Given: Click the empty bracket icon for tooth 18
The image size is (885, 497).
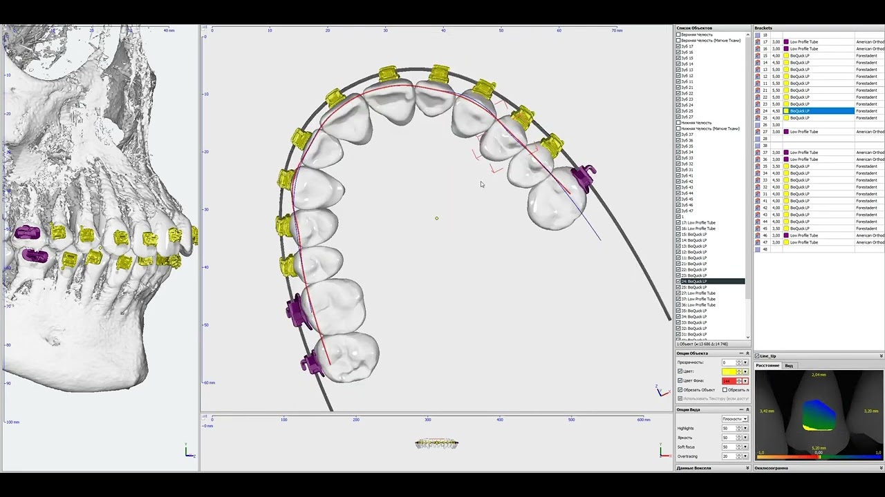Looking at the screenshot, I should (758, 35).
